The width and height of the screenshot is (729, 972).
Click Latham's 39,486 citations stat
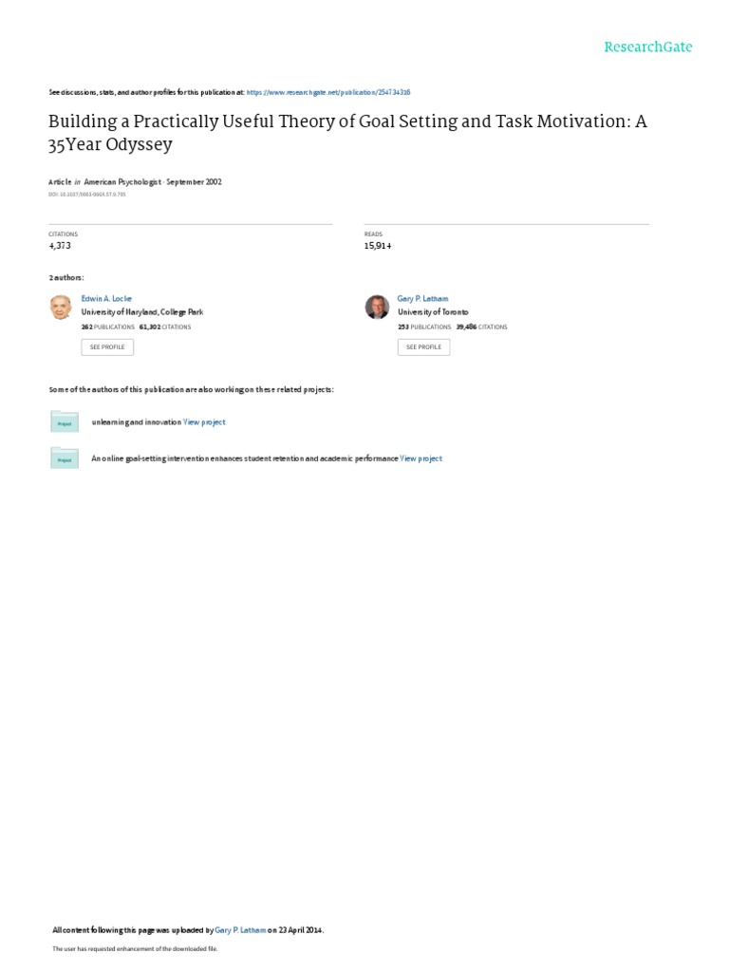[481, 327]
